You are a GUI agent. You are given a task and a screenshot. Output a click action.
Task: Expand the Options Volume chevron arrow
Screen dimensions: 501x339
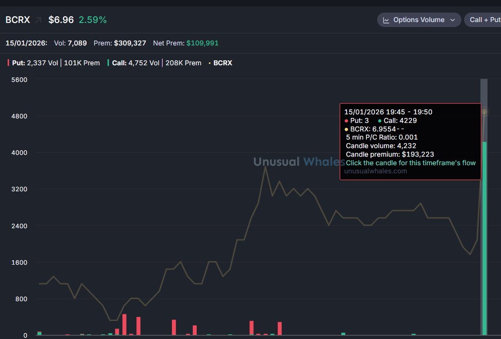pos(452,20)
